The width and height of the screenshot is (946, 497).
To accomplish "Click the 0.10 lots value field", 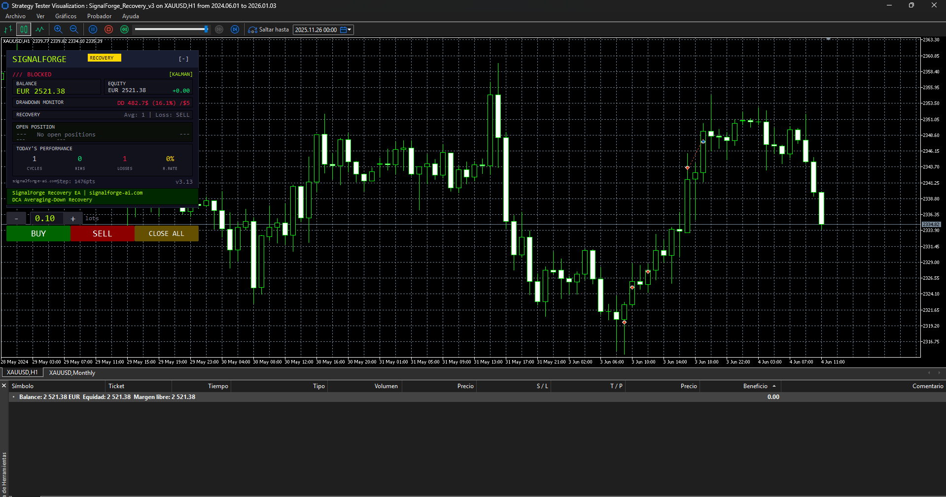I will click(45, 218).
